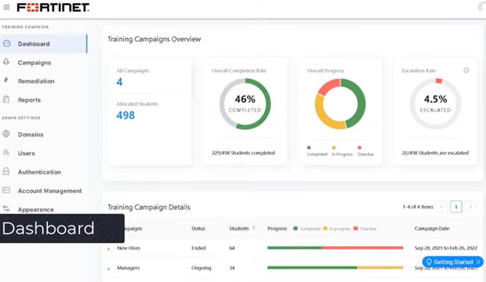Click the Training Campaign Details heading
The image size is (486, 282).
pyautogui.click(x=149, y=207)
